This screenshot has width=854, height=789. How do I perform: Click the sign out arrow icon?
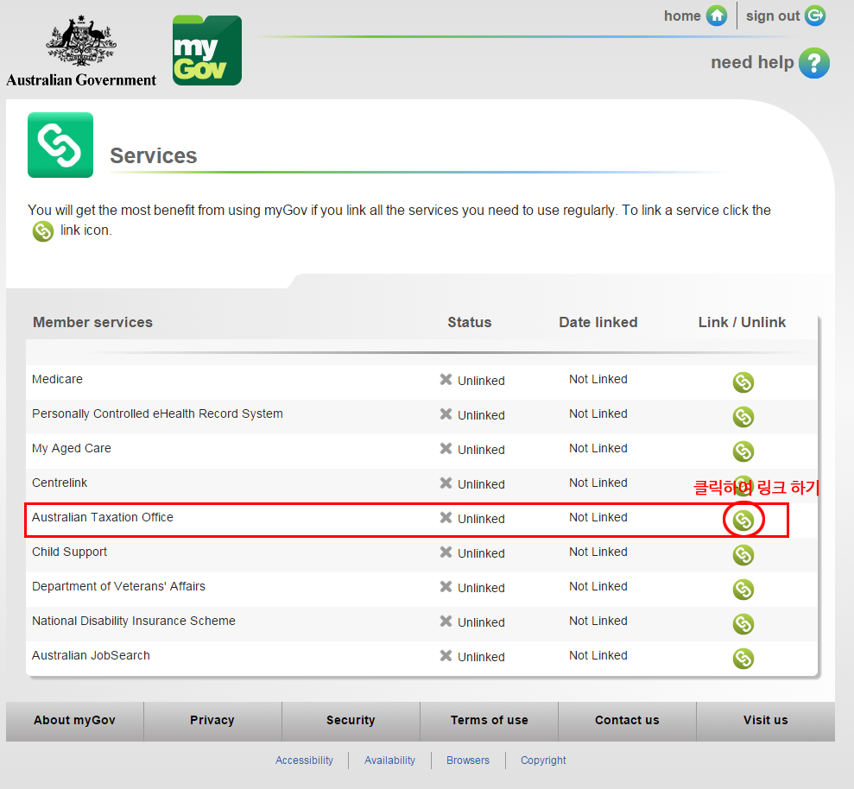point(815,16)
